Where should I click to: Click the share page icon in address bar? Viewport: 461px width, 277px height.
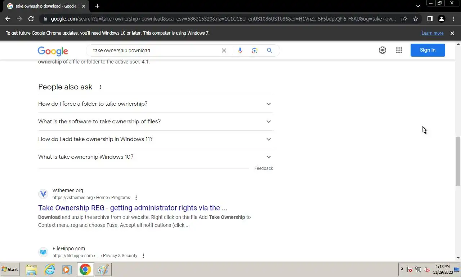click(404, 19)
